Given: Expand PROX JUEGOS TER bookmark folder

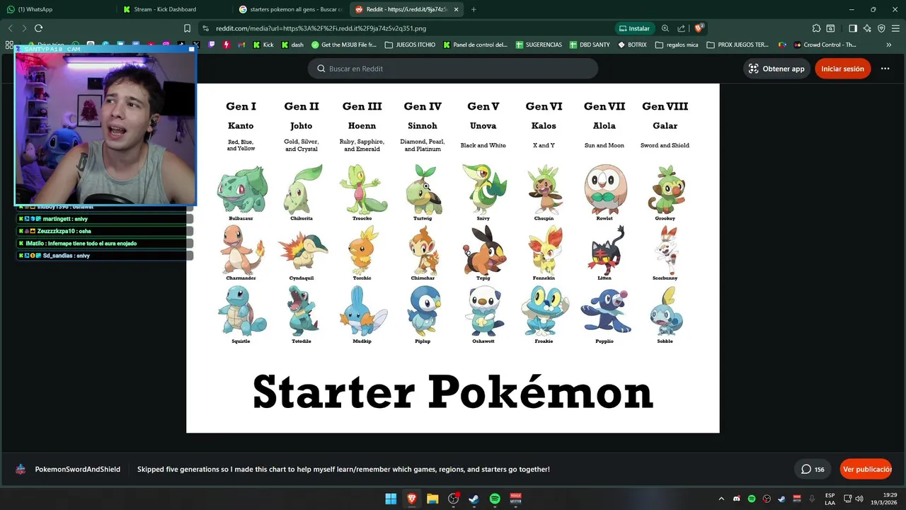Looking at the screenshot, I should [x=738, y=45].
